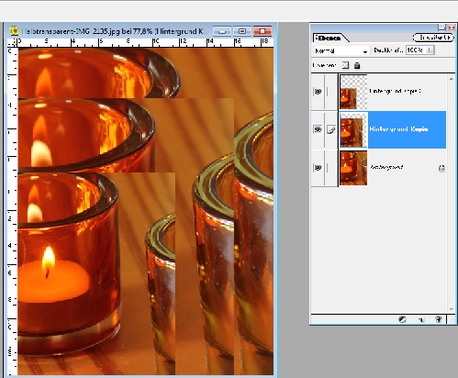Click the Deckkraft opacity value field
458x378 pixels.
point(416,50)
